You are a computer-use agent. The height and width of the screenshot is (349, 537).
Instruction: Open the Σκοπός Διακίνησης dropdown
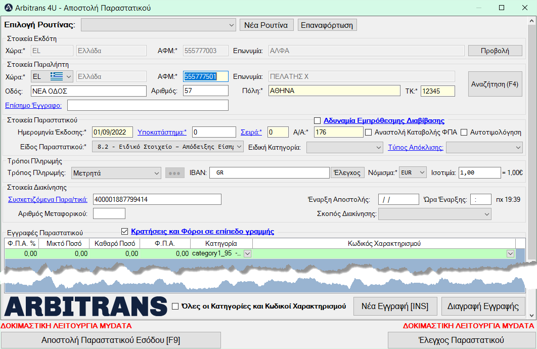pos(435,214)
